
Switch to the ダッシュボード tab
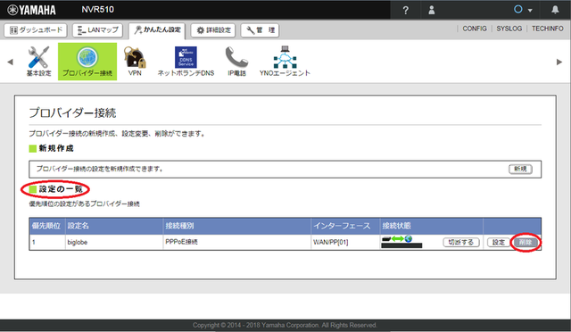coord(36,30)
